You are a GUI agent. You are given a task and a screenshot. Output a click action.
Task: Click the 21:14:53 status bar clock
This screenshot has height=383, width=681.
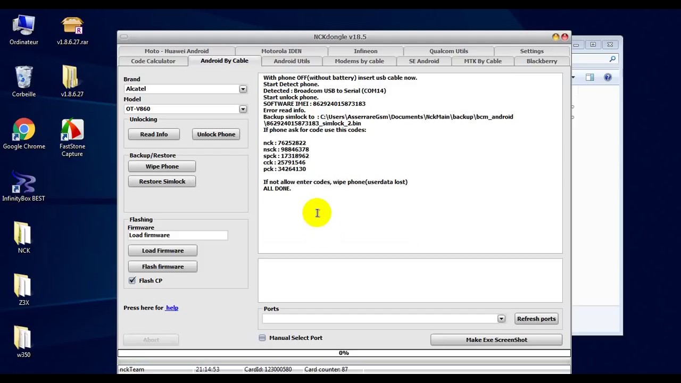(207, 369)
